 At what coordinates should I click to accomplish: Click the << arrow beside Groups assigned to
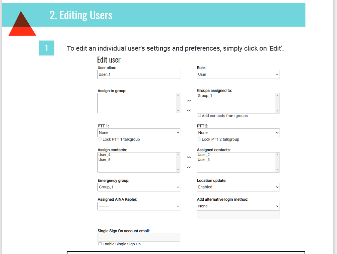pos(189,111)
